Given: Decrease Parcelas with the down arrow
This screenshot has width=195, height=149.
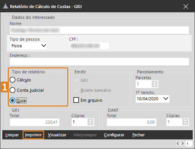Looking at the screenshot, I should click(x=155, y=86).
